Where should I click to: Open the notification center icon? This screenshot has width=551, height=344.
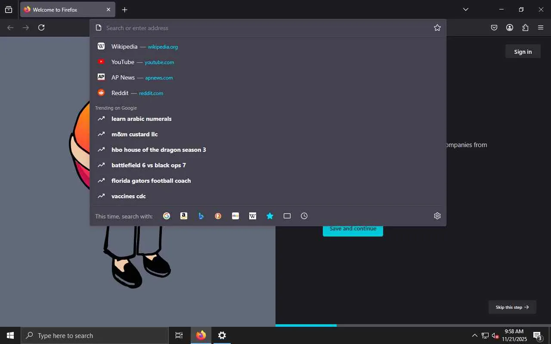coord(538,335)
